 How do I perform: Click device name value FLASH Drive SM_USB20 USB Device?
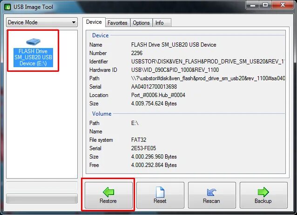[174, 45]
